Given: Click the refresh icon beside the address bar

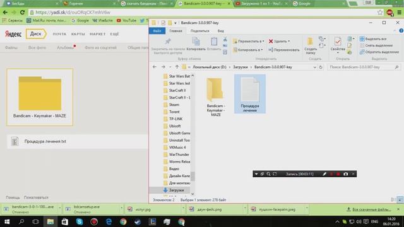Looking at the screenshot, I should click(x=321, y=67).
